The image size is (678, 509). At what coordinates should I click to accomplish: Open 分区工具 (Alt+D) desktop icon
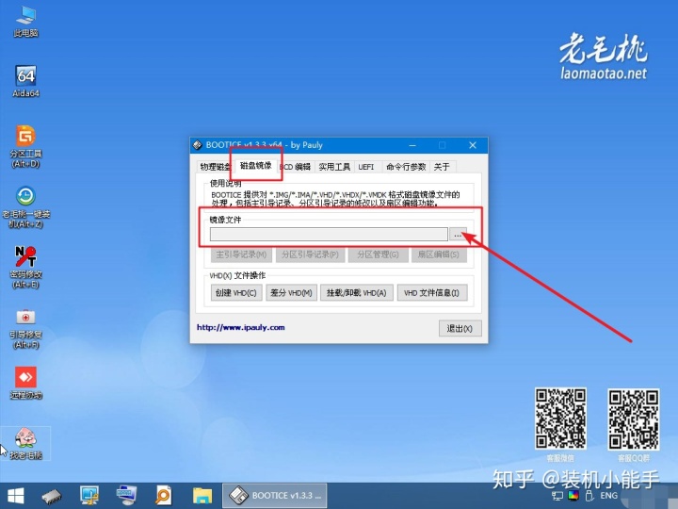[26, 146]
